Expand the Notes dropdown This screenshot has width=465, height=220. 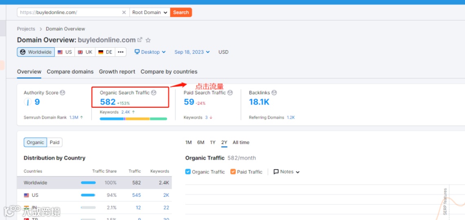(x=286, y=172)
